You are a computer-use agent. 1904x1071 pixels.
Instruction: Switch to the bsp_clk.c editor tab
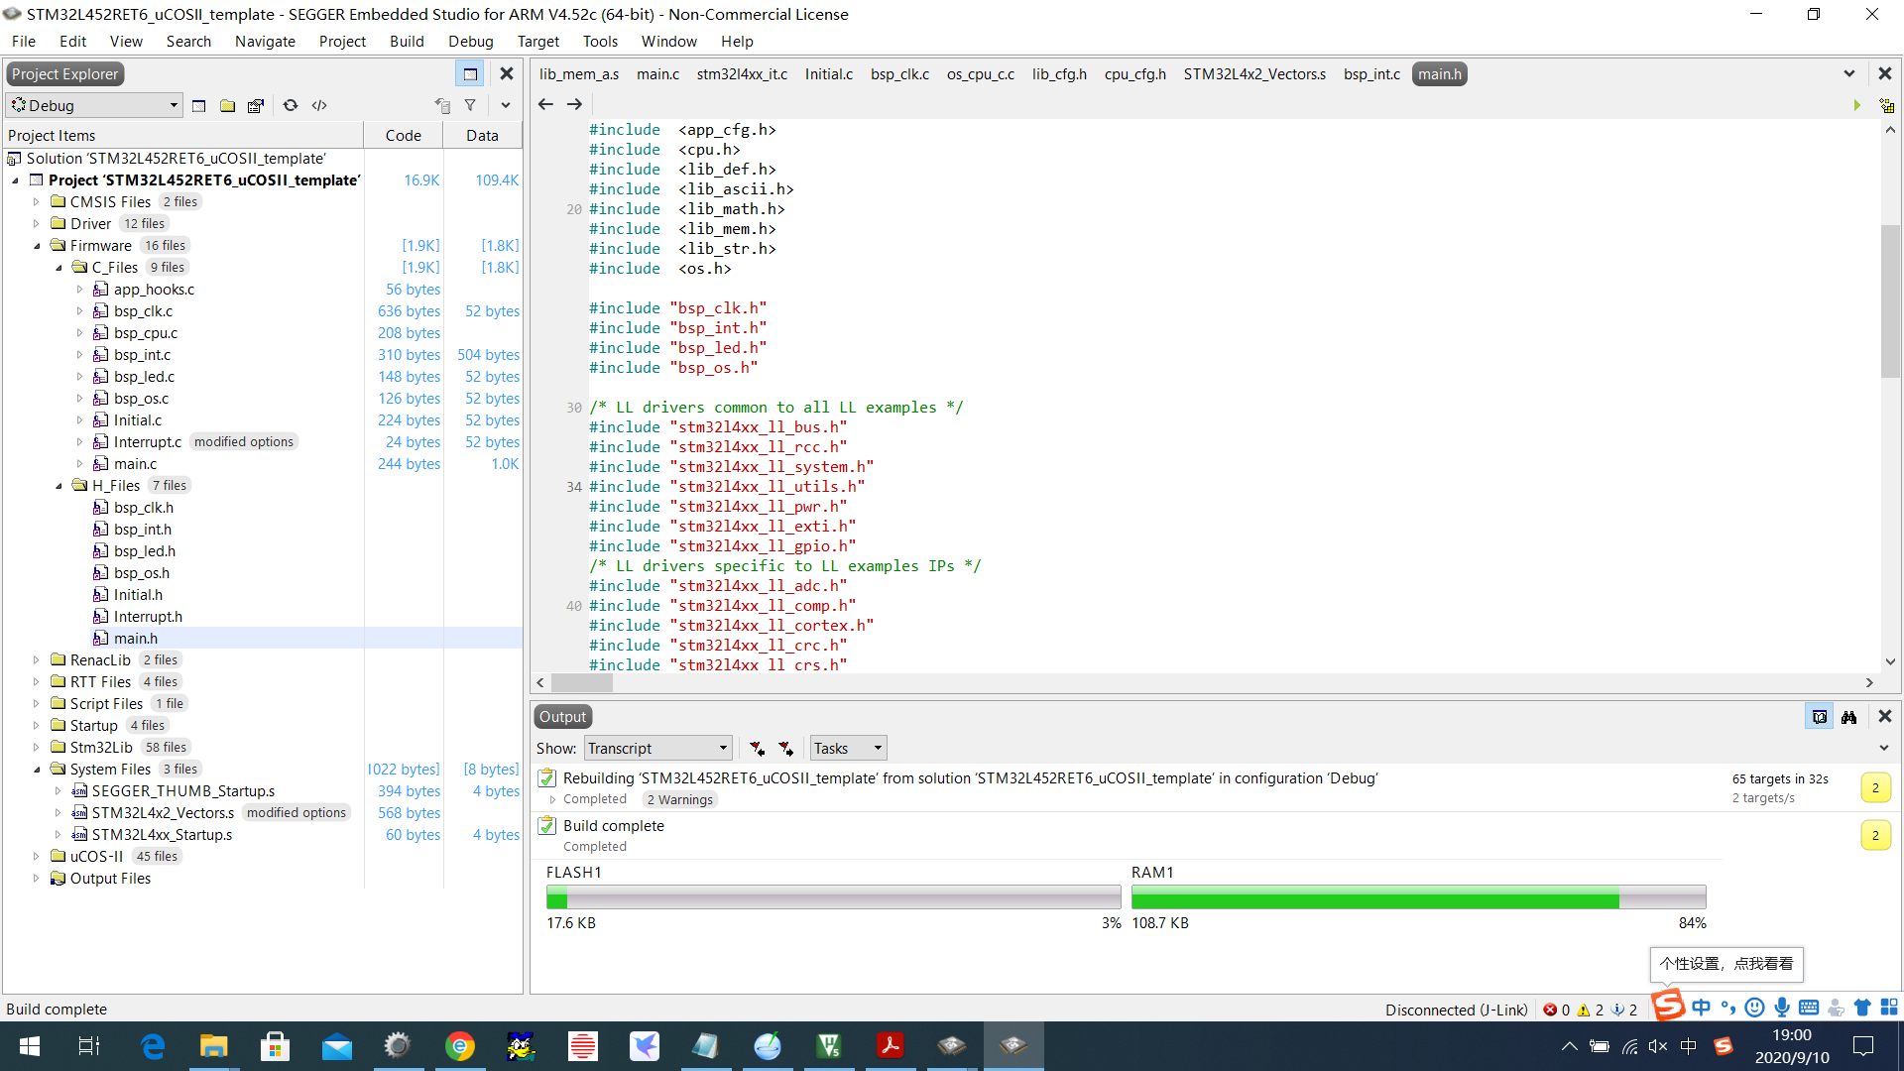(x=899, y=74)
